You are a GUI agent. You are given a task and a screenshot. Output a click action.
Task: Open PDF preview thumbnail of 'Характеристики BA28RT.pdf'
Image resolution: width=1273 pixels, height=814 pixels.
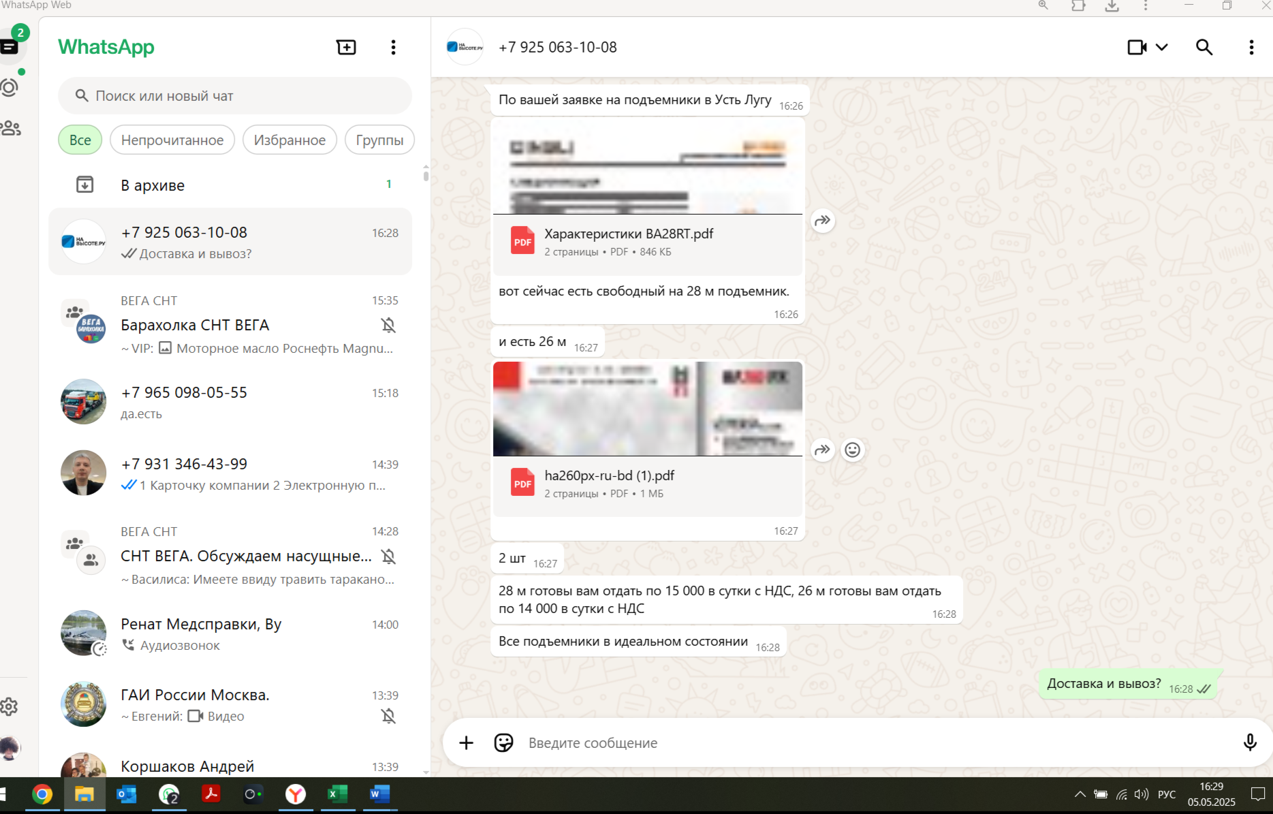coord(647,168)
